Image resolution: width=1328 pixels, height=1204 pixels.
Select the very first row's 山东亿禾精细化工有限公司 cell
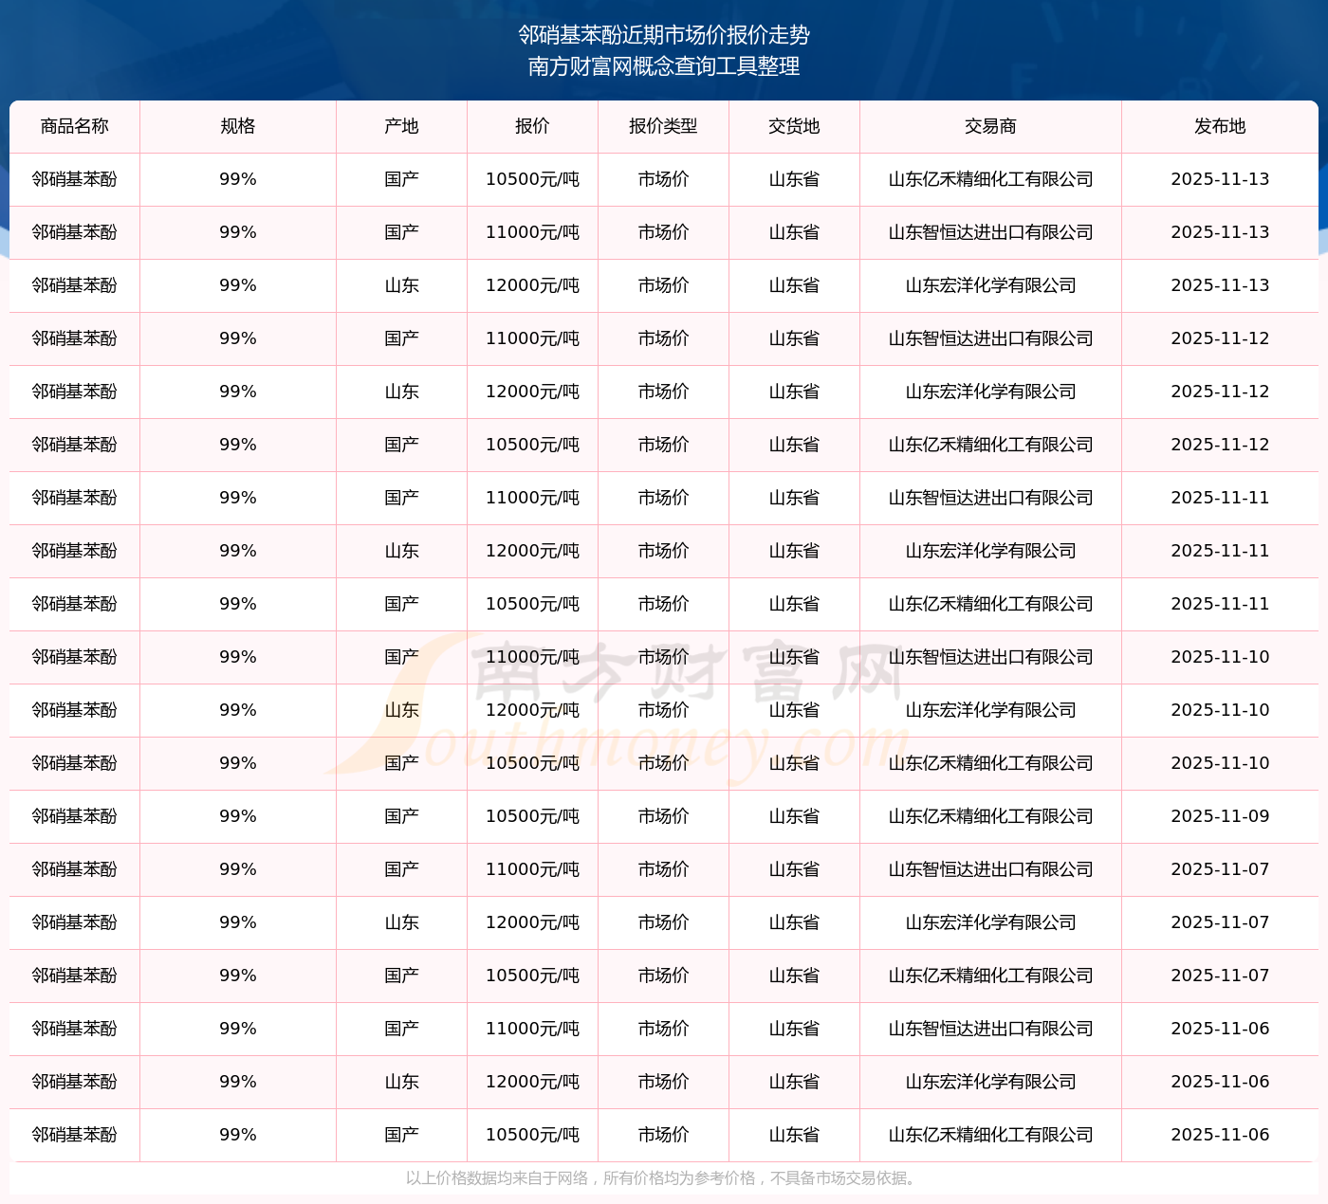(990, 179)
